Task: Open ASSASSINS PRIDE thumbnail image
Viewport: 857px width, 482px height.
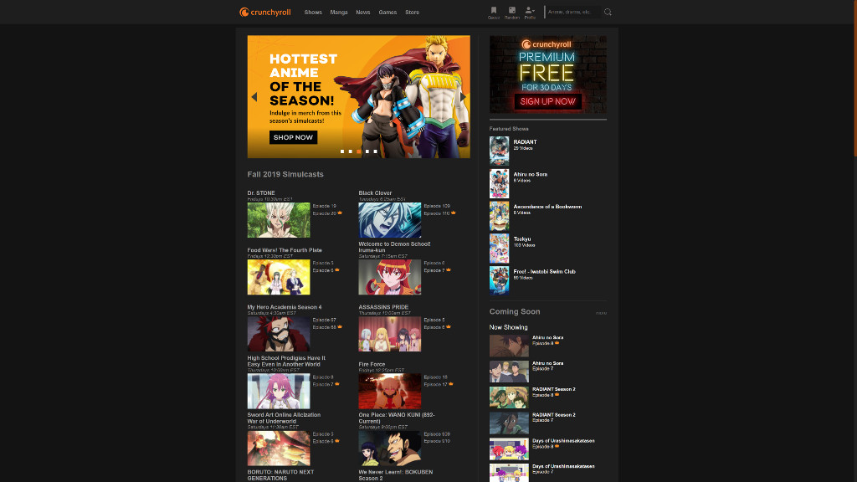Action: tap(390, 334)
